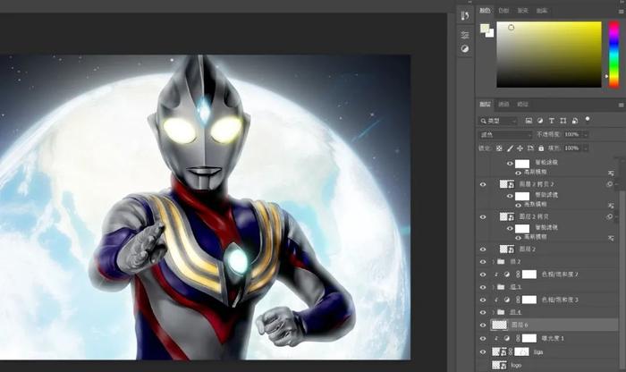
Task: Click the background color swatch
Action: click(491, 34)
